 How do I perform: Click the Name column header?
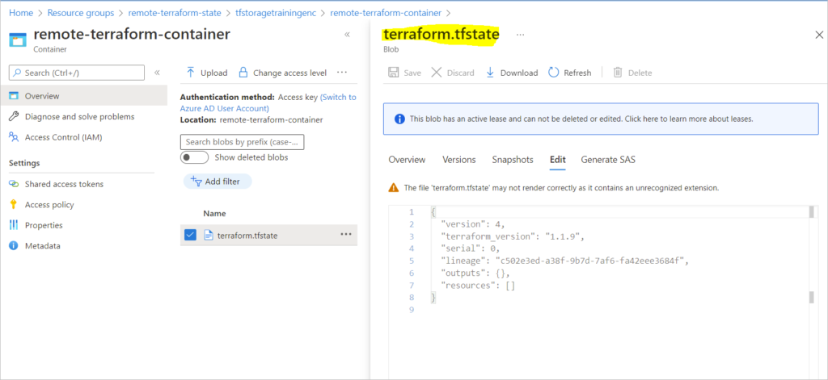click(214, 214)
